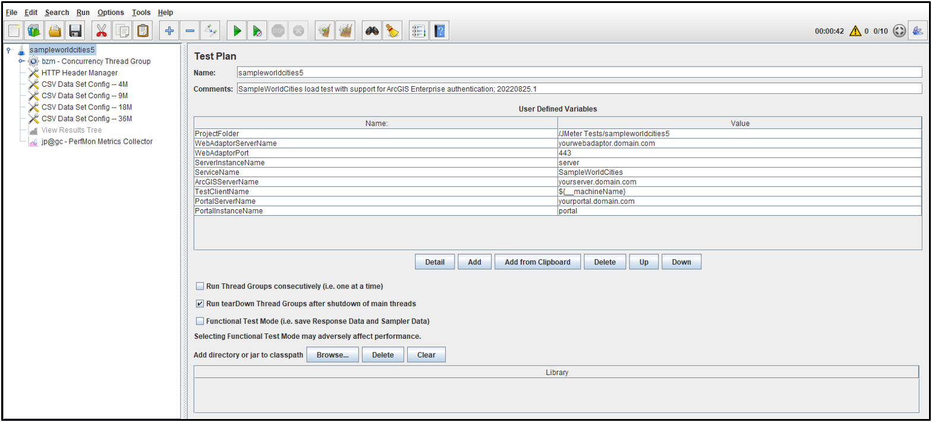Open the Function Helper list icon
This screenshot has width=932, height=422.
coord(419,30)
